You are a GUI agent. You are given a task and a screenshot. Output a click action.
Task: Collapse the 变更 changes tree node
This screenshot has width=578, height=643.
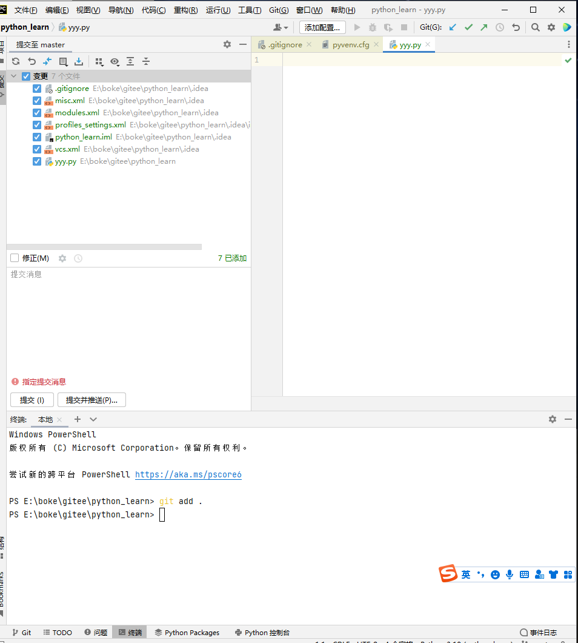coord(13,76)
